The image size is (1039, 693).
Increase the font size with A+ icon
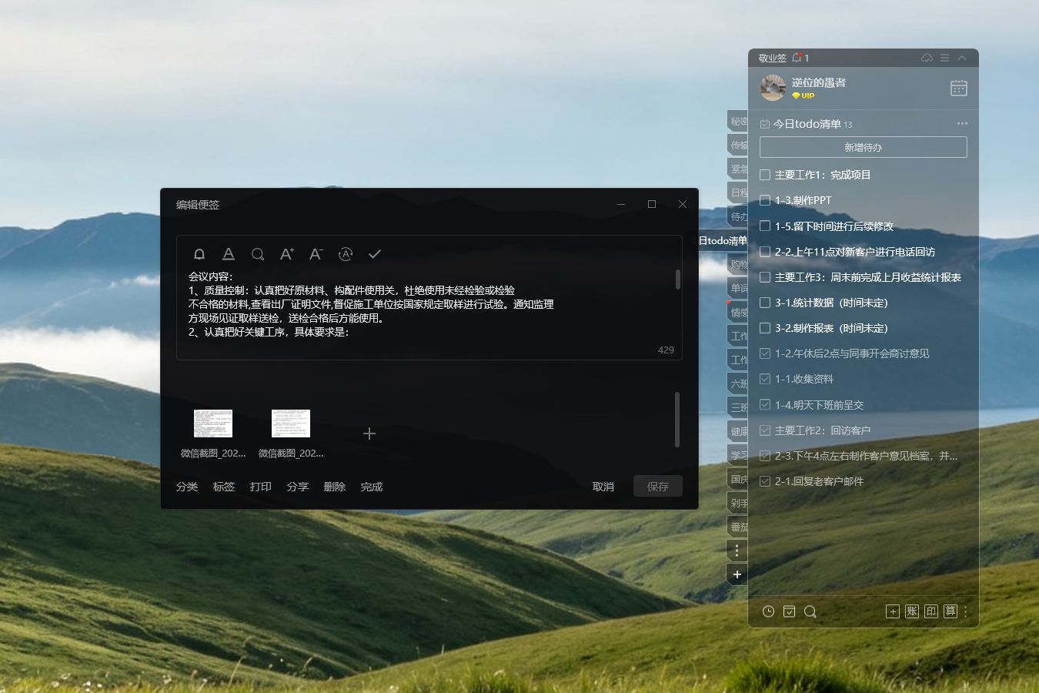pos(287,254)
